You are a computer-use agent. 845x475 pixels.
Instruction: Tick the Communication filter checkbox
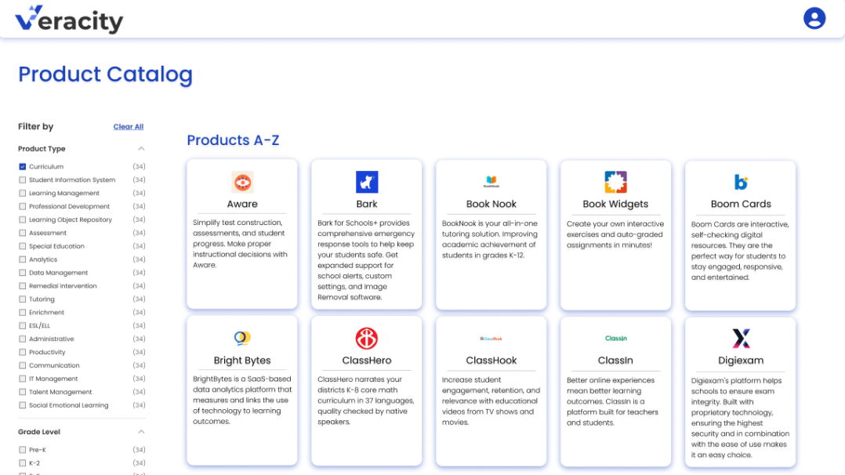click(22, 365)
